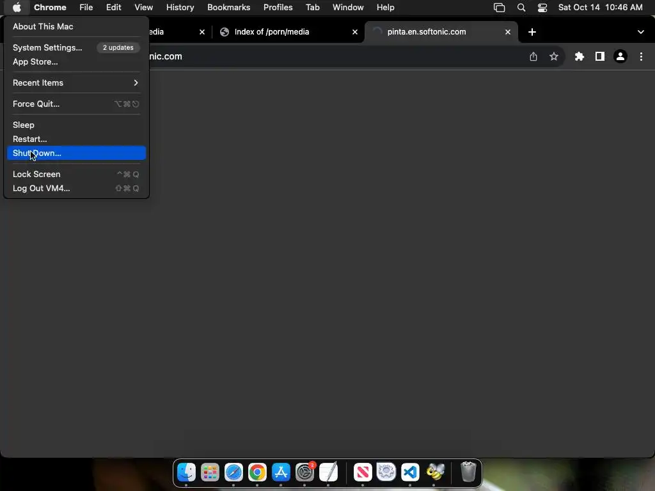655x491 pixels.
Task: Open the View menu
Action: pos(143,8)
